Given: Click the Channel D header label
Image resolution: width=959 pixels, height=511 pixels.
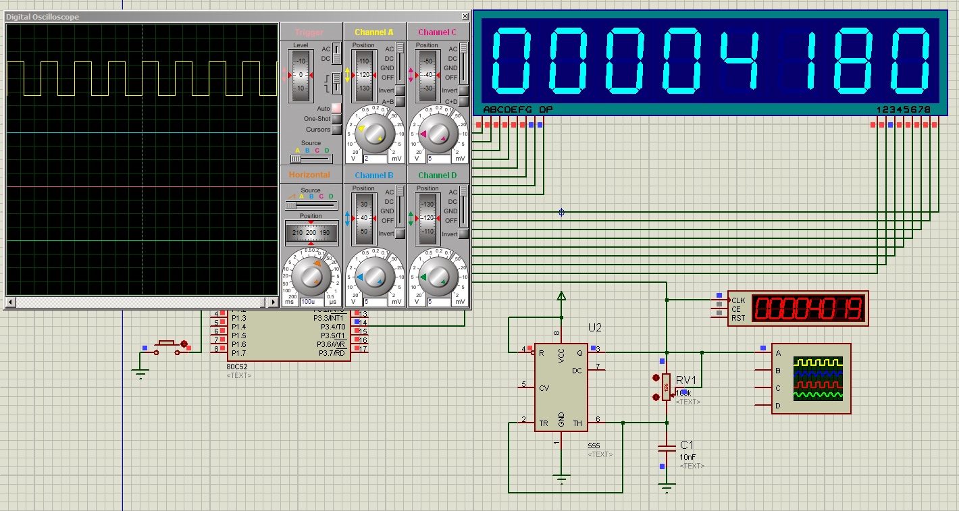Looking at the screenshot, I should coord(438,176).
